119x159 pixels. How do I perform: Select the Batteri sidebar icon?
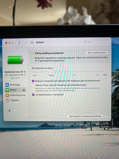tap(7, 90)
